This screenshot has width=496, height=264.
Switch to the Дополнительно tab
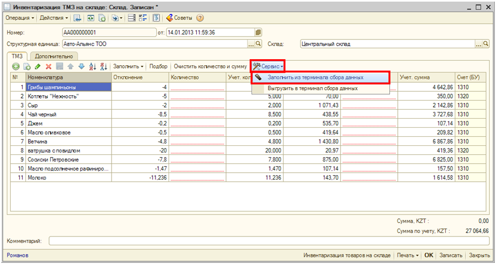point(54,56)
